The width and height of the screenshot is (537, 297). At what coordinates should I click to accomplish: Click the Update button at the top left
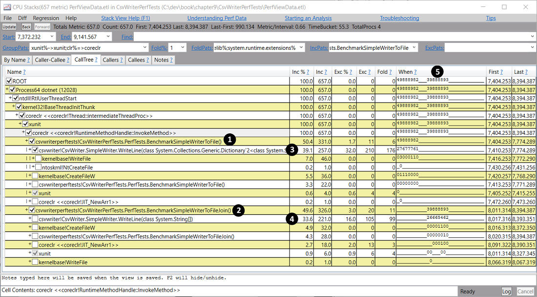point(9,27)
